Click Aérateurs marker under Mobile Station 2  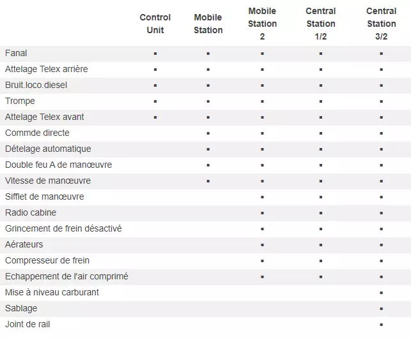[262, 245]
